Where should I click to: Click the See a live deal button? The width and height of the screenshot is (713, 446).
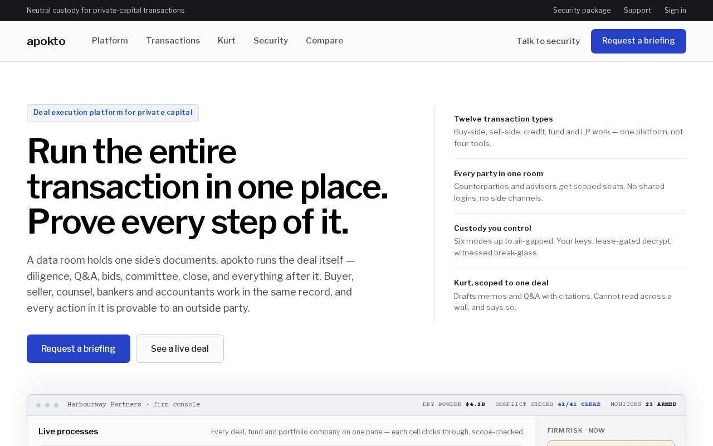click(180, 348)
